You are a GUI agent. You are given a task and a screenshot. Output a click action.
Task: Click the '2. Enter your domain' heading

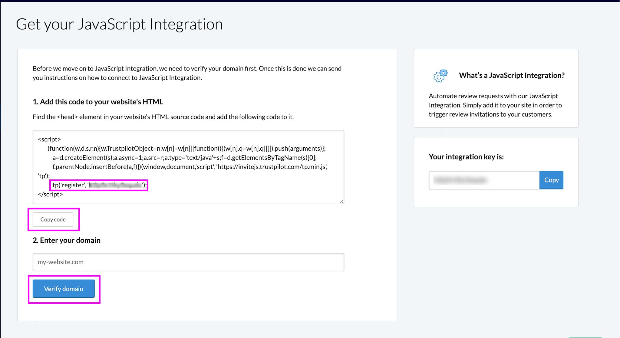tap(67, 240)
